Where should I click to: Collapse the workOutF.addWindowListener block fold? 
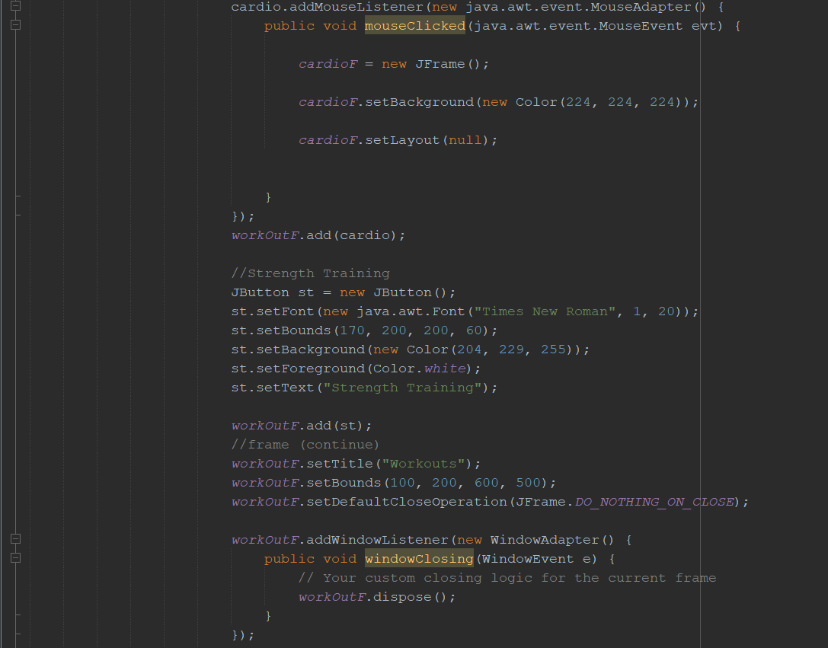(16, 539)
